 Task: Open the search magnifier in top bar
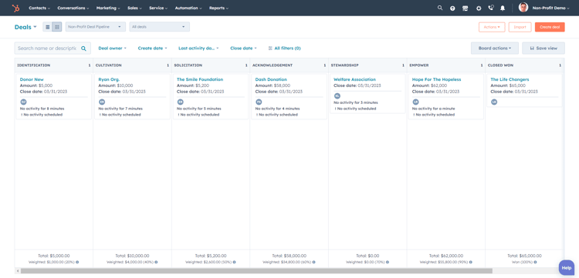click(x=440, y=8)
